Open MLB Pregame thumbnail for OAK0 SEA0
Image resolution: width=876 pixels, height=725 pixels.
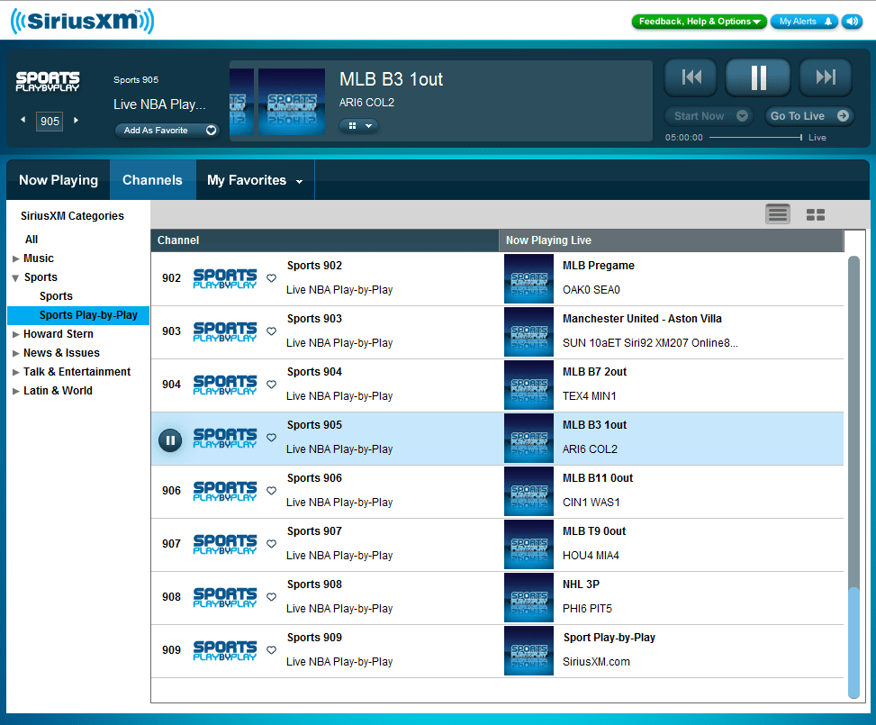[528, 279]
